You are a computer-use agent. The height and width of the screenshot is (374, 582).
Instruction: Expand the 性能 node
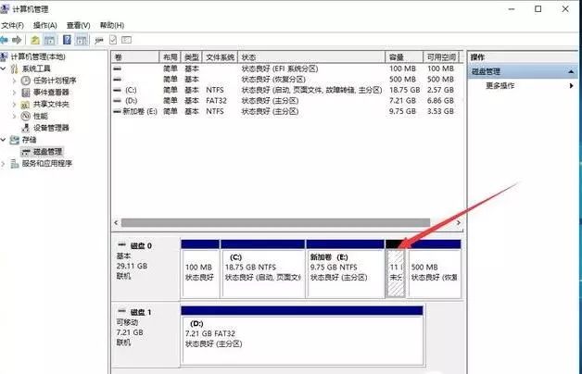tap(15, 116)
